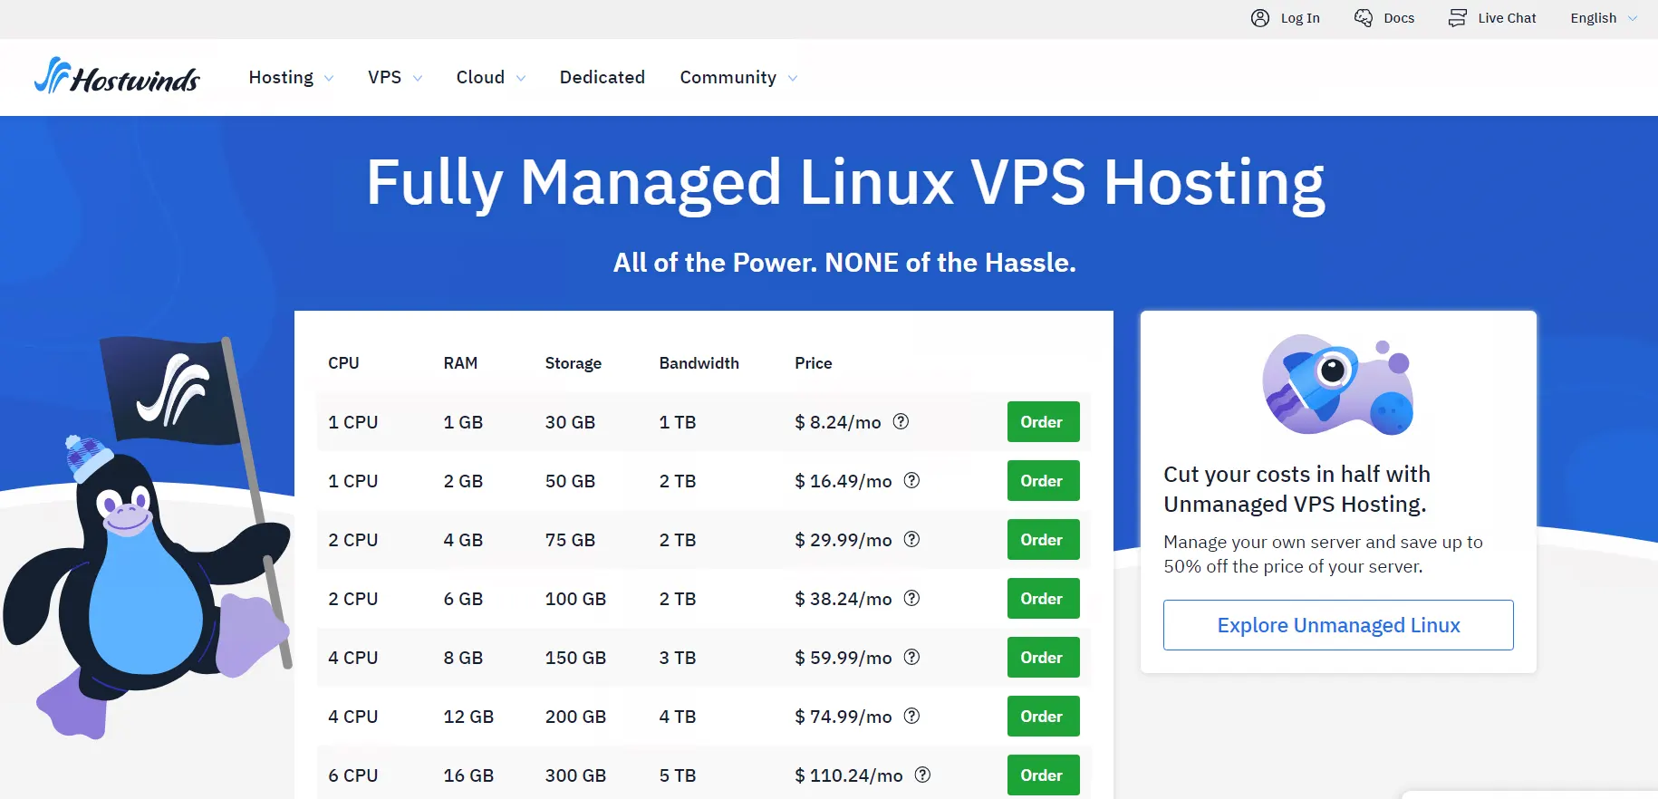
Task: Click the 150 GB storage cell
Action: pyautogui.click(x=575, y=658)
